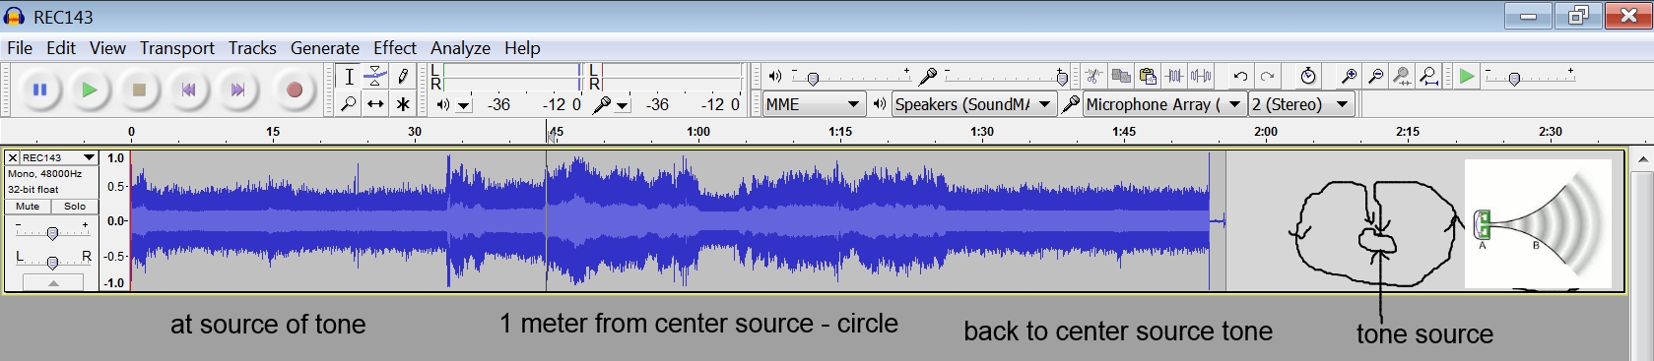The image size is (1654, 361).
Task: Choose the Draw pencil tool
Action: [402, 77]
